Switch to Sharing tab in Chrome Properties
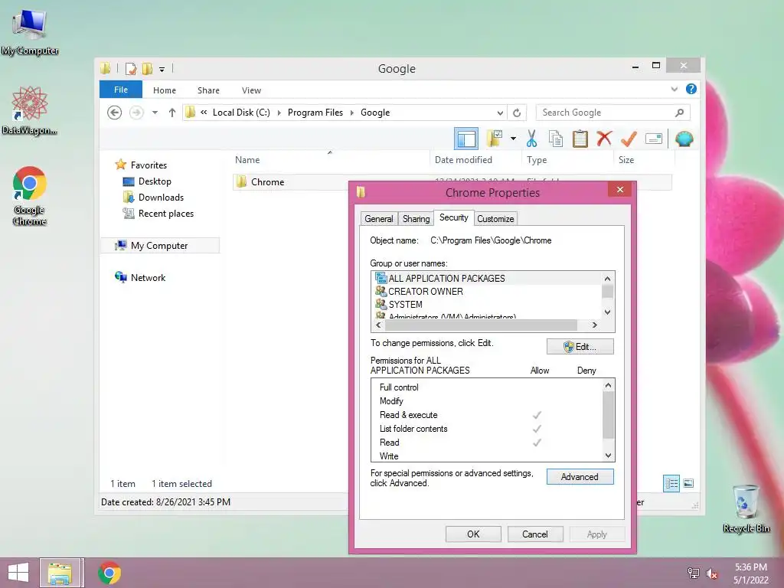Screen dimensions: 784x588 [416, 218]
